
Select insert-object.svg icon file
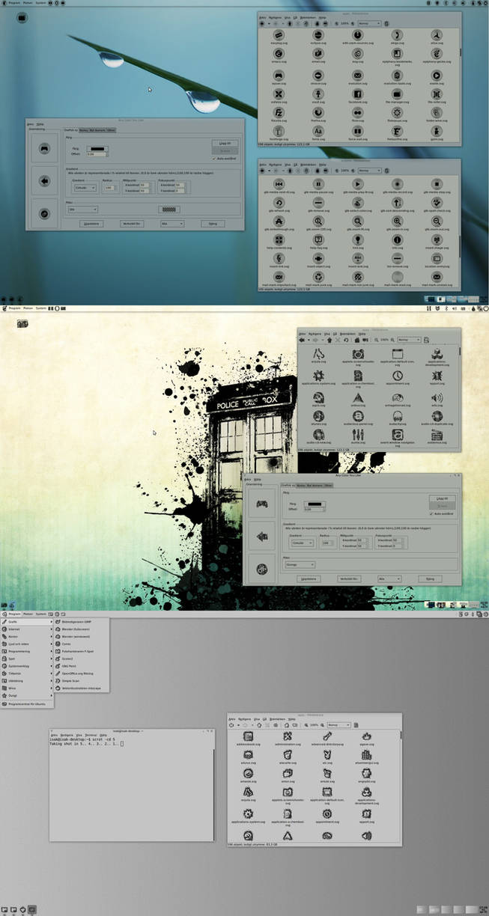tap(318, 258)
